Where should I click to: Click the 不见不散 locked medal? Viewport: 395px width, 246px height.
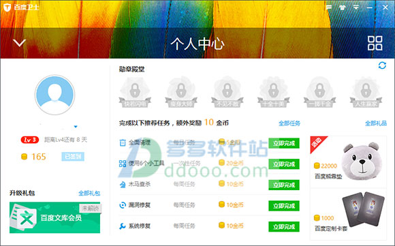[x=227, y=92]
